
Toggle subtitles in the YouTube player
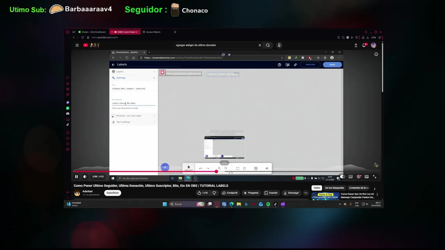(350, 177)
